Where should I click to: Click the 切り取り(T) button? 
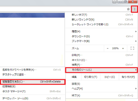pyautogui.click(x=91, y=77)
